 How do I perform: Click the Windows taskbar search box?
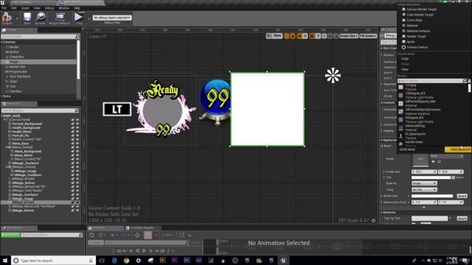click(53, 261)
